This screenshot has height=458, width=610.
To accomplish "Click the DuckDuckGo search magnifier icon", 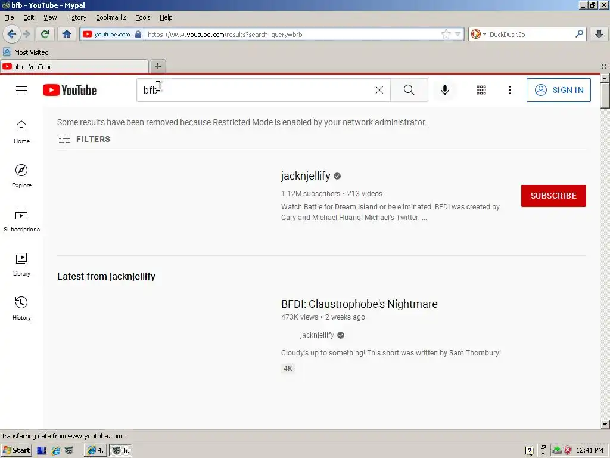I will (x=579, y=34).
